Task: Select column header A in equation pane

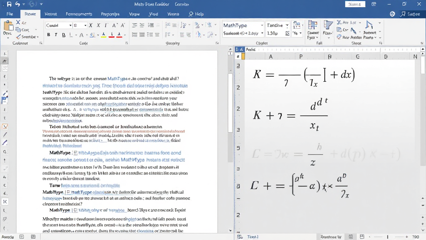Action: [270, 57]
